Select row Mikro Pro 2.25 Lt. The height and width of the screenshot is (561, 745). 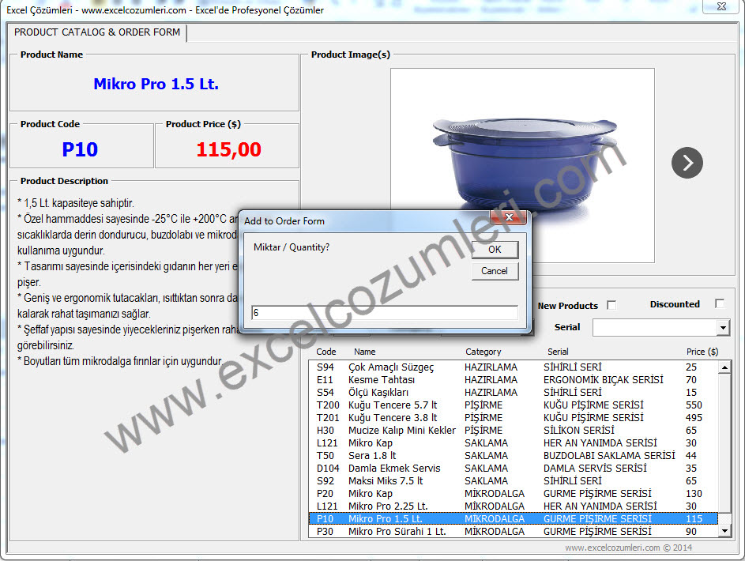514,506
